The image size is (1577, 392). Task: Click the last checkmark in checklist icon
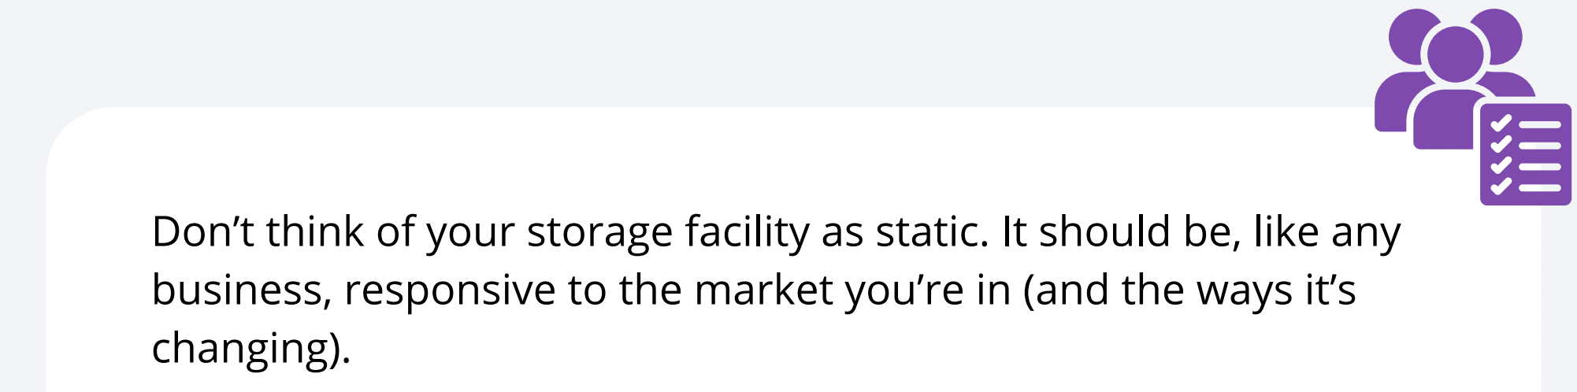point(1501,187)
